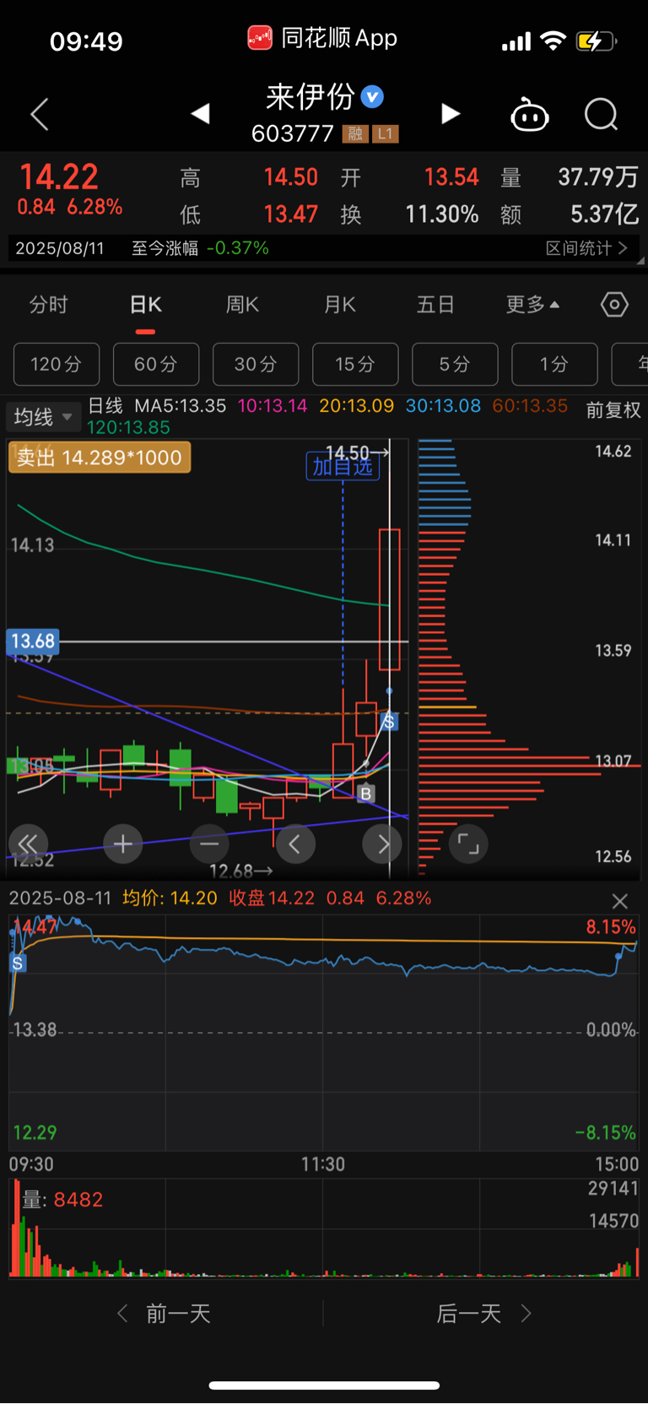Screen dimensions: 648x1404
Task: Open stock search magnifier
Action: pyautogui.click(x=602, y=114)
